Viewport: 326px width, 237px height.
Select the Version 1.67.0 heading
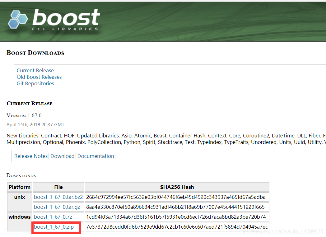click(24, 115)
